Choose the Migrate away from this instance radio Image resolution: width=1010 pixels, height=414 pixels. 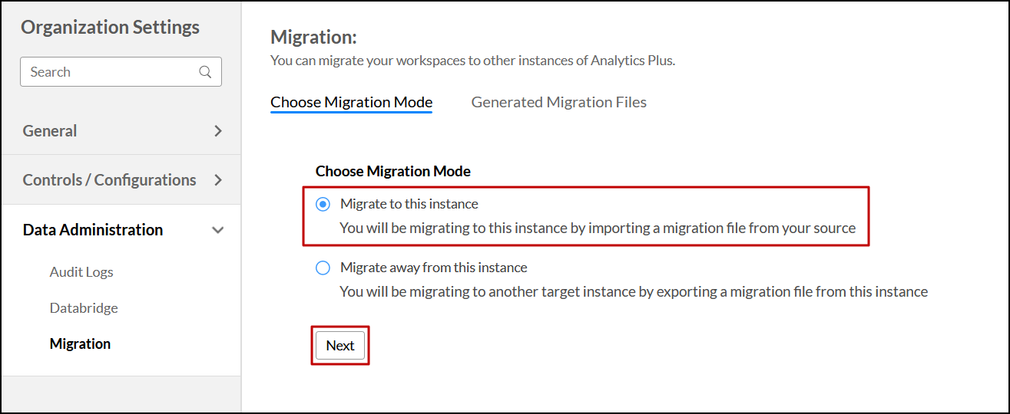pyautogui.click(x=323, y=268)
